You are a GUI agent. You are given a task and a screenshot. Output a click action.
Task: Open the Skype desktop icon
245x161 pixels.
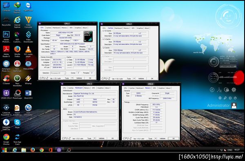(x=17, y=123)
